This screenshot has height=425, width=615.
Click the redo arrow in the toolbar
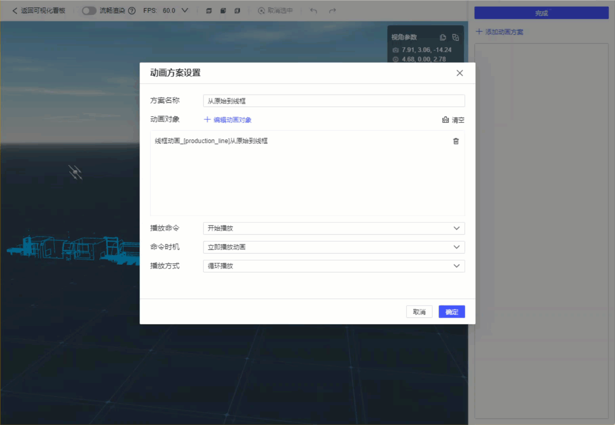tap(332, 11)
